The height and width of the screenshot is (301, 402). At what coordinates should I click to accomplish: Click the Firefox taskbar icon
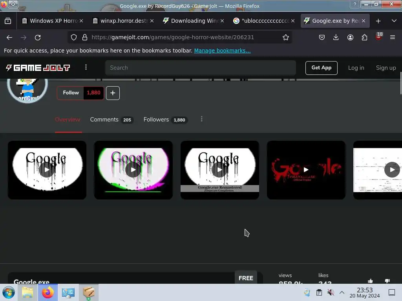click(x=48, y=292)
